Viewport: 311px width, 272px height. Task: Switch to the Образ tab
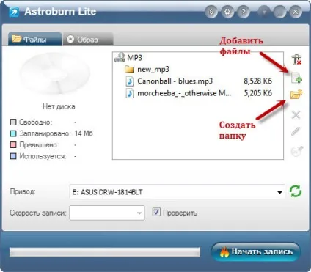[x=88, y=39]
